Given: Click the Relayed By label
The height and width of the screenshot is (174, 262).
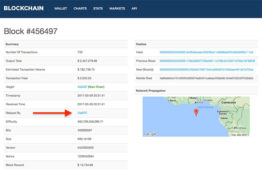Looking at the screenshot, I should tap(13, 113).
